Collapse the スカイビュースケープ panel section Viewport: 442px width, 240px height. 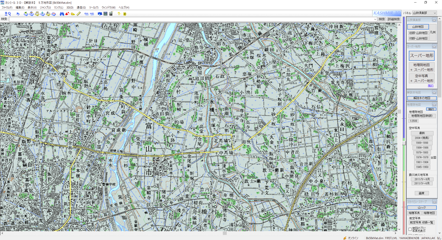click(434, 202)
